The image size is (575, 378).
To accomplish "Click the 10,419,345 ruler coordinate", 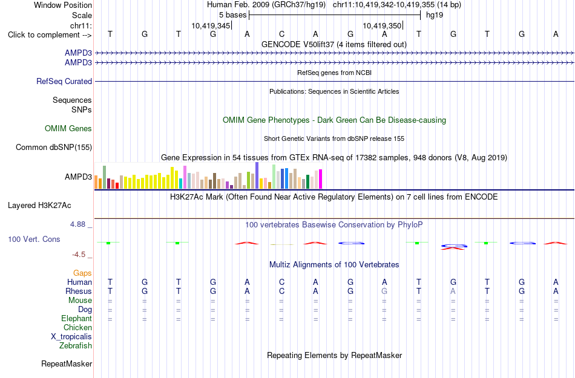I will (211, 25).
